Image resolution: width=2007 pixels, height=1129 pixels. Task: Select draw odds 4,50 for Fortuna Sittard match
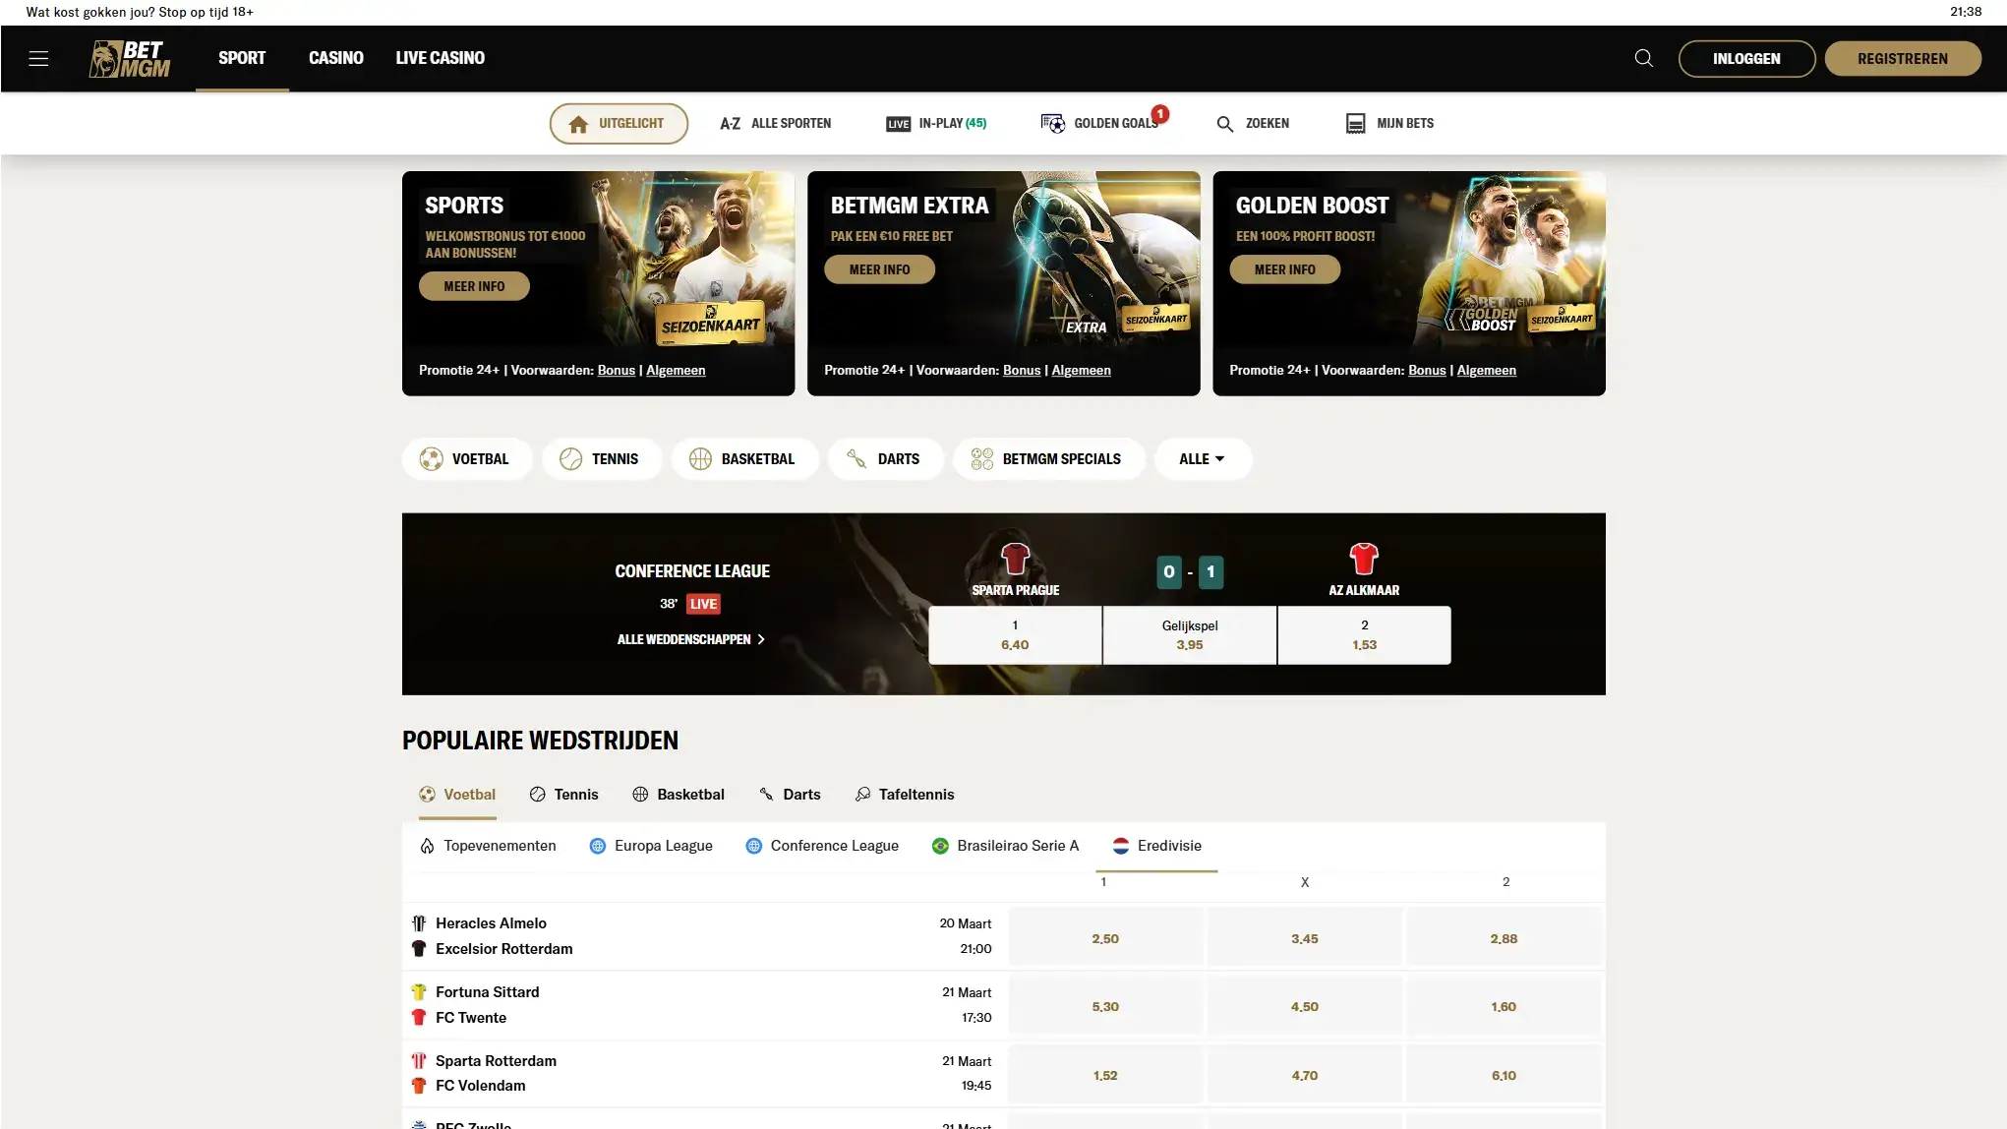[x=1305, y=1007]
